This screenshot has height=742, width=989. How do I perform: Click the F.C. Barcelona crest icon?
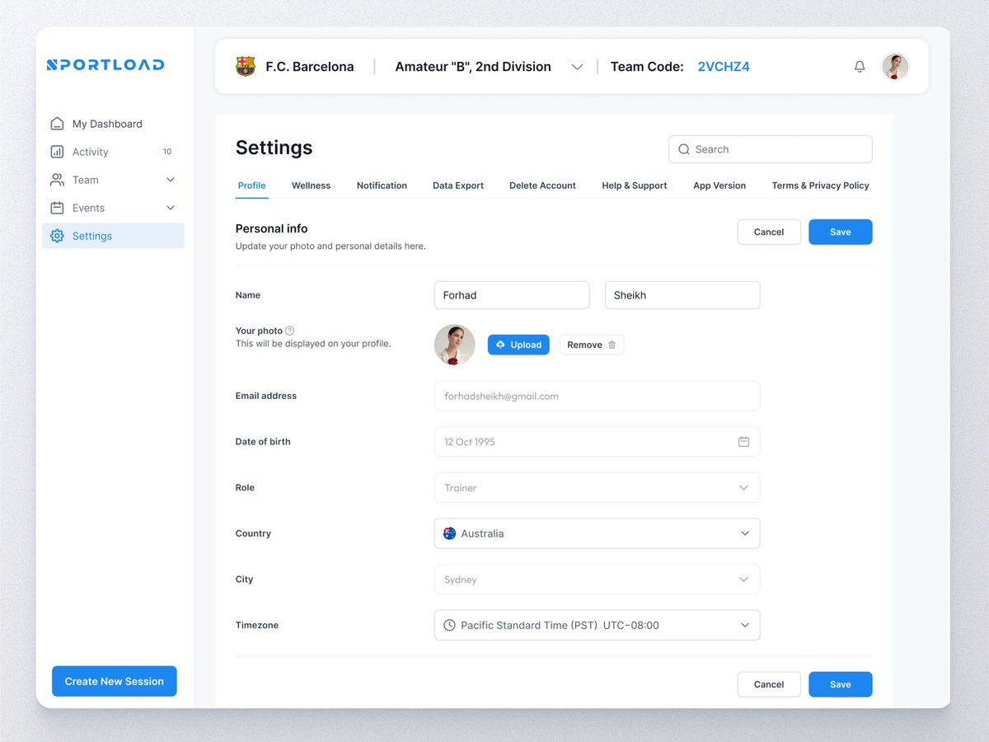click(246, 67)
